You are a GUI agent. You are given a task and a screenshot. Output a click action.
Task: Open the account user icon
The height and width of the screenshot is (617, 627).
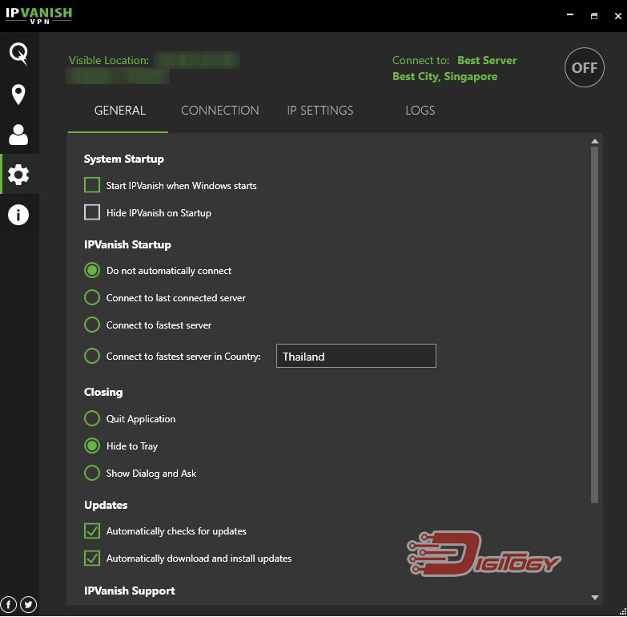click(18, 135)
